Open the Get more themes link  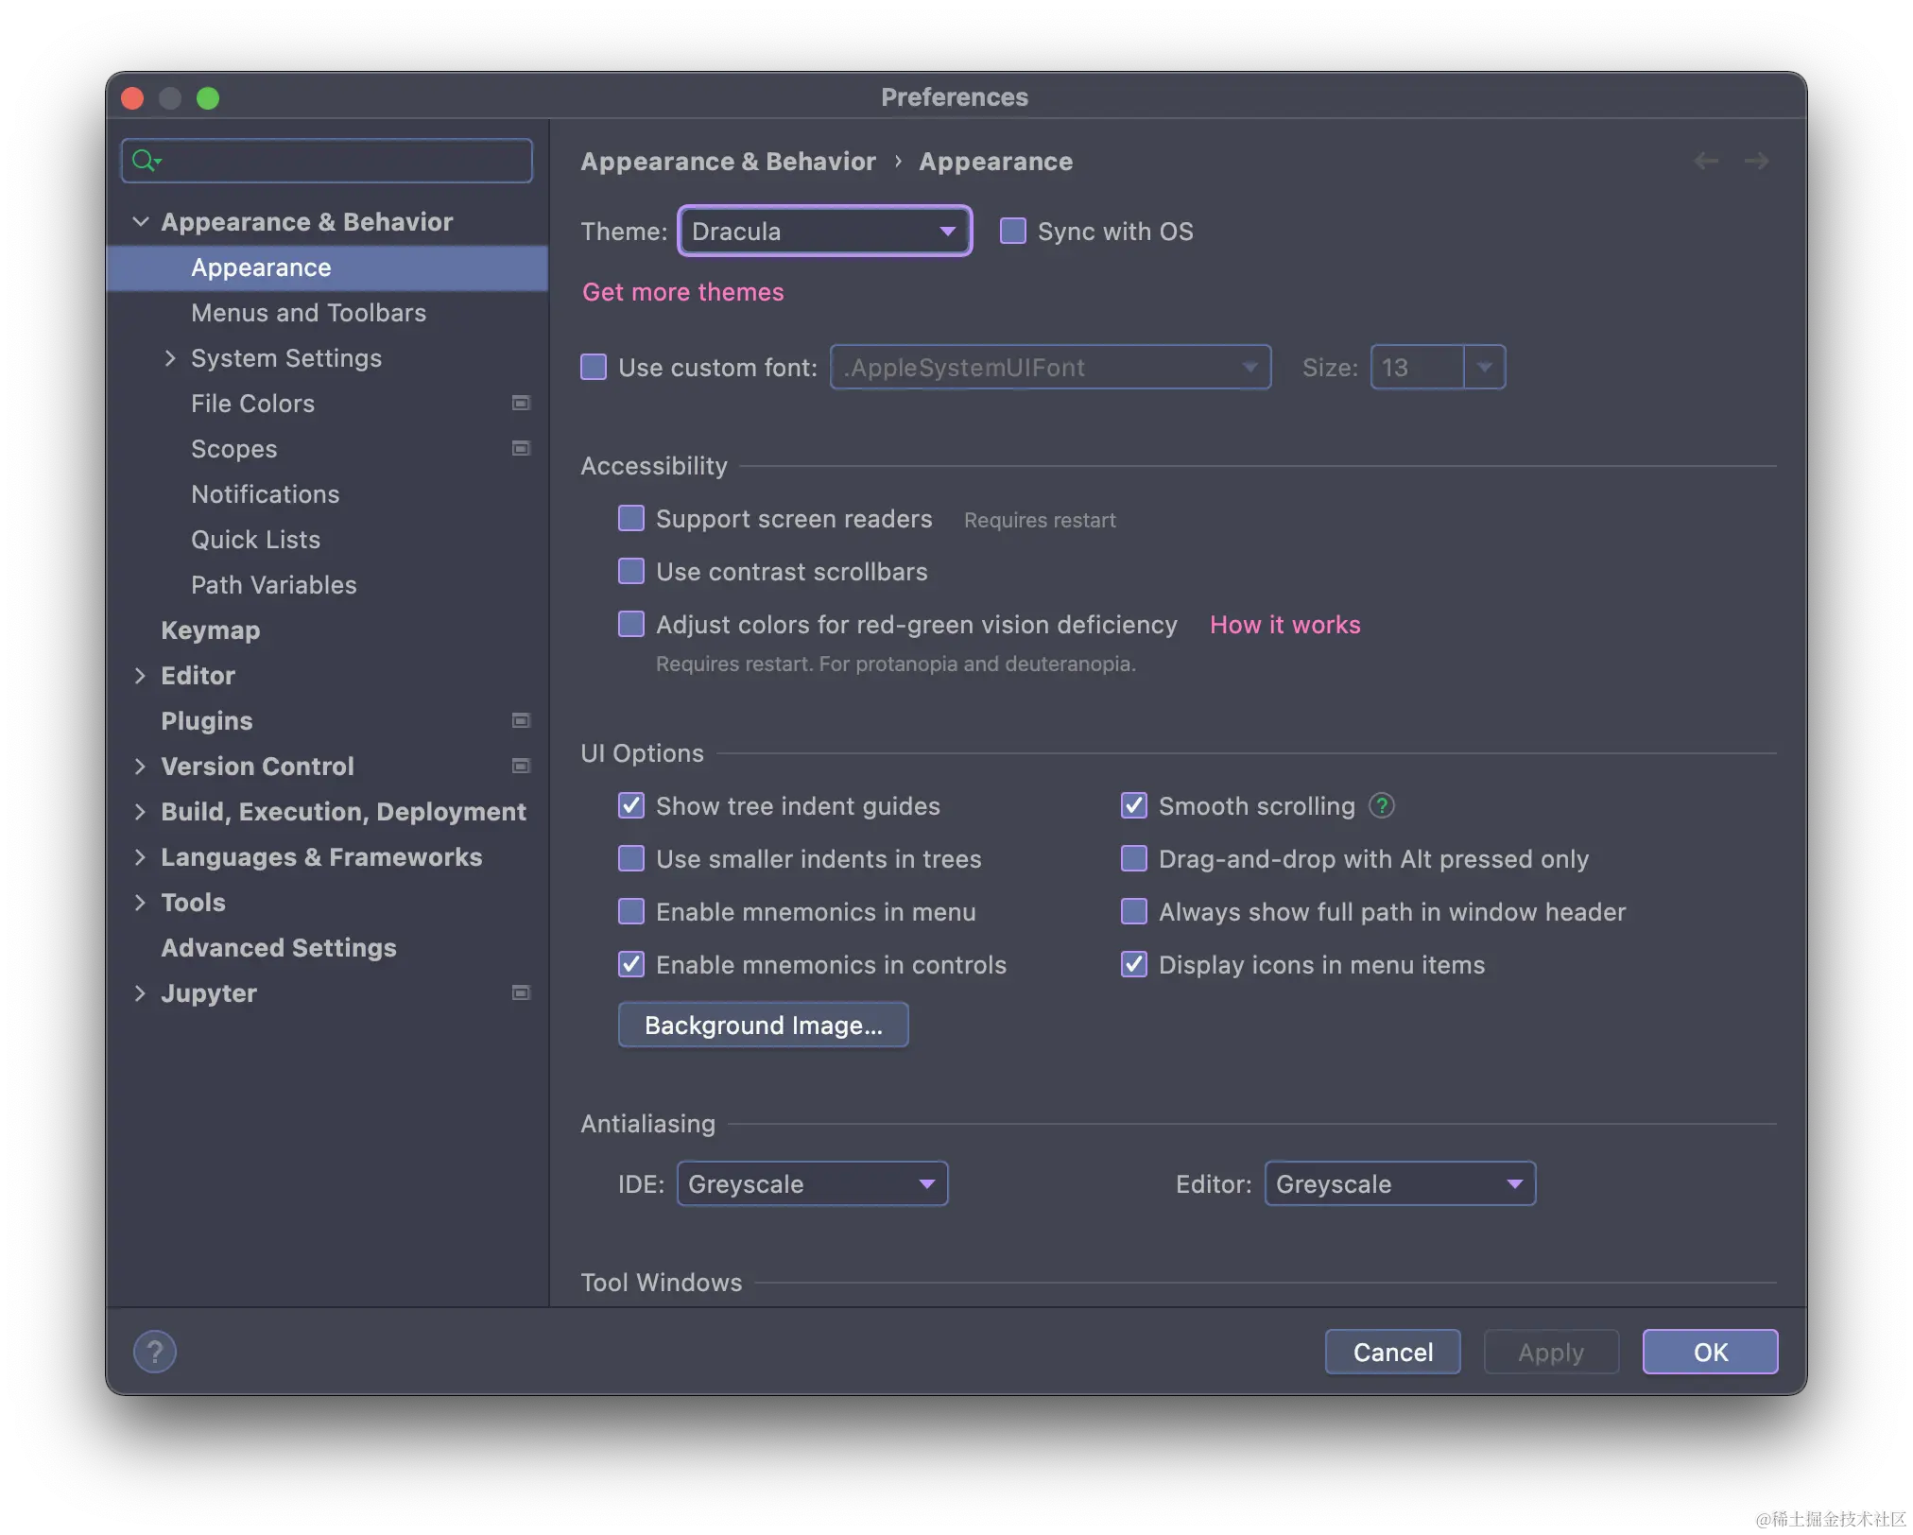pyautogui.click(x=682, y=292)
